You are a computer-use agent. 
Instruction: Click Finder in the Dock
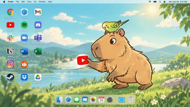point(59,100)
